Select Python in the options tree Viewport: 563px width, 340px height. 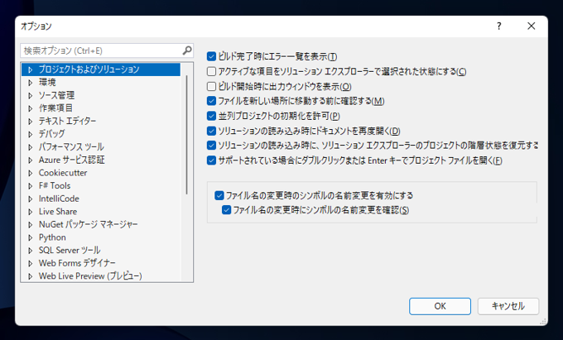(52, 237)
